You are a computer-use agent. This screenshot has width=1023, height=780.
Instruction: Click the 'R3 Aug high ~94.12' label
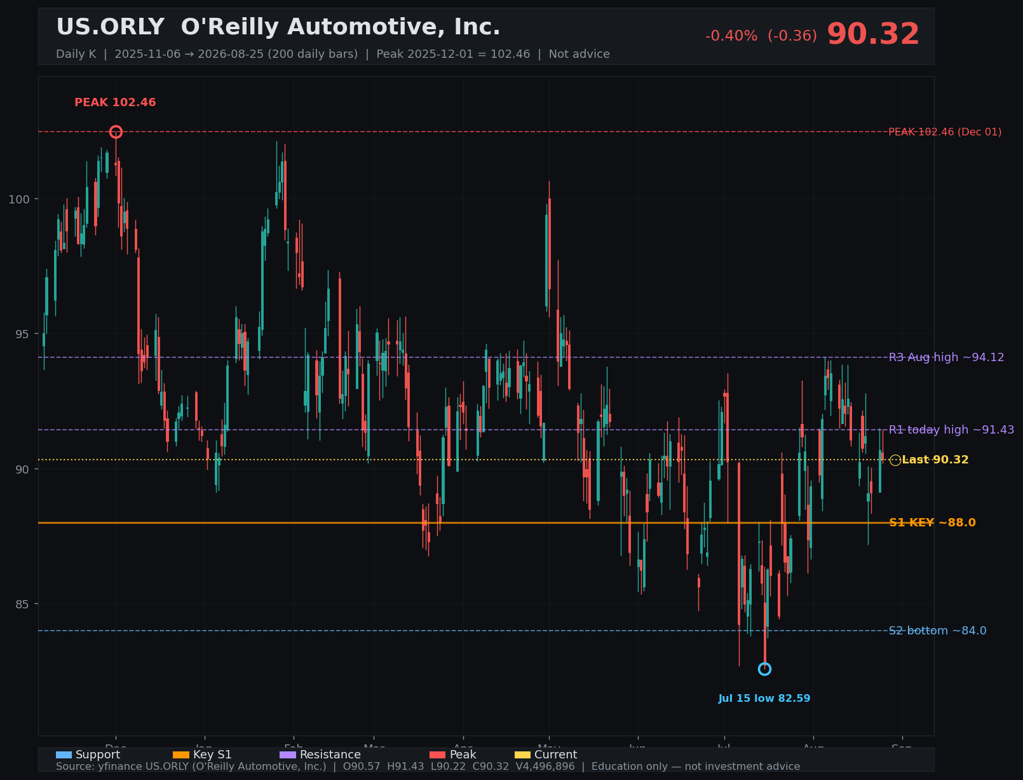(x=947, y=357)
